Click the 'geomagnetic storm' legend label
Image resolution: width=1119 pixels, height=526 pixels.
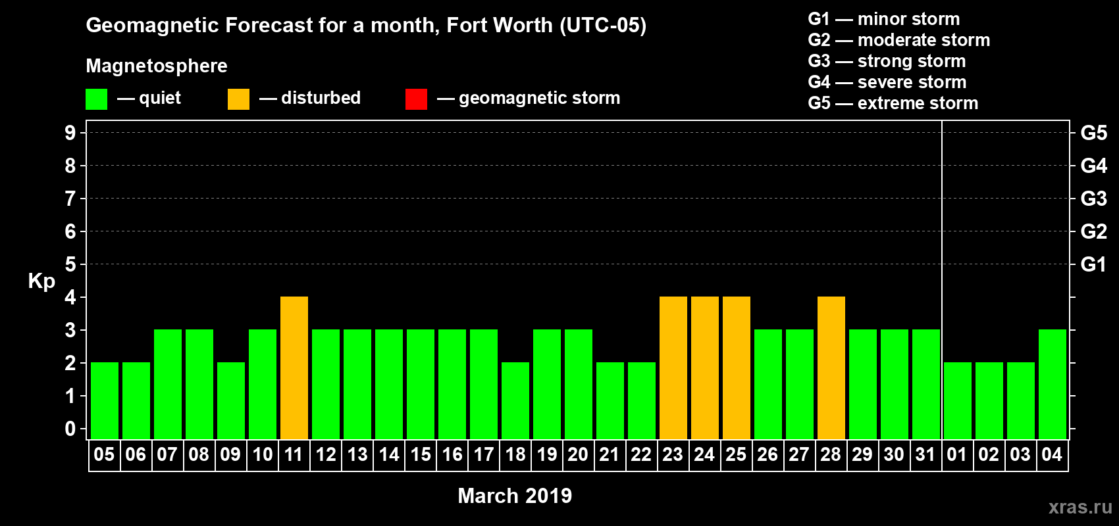[540, 99]
